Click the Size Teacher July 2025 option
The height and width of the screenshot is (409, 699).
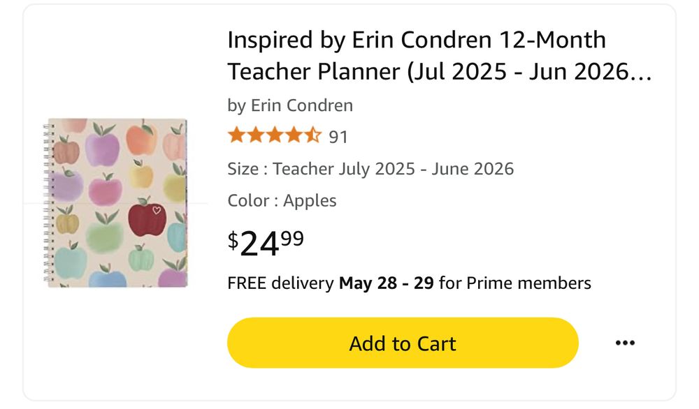pos(370,168)
